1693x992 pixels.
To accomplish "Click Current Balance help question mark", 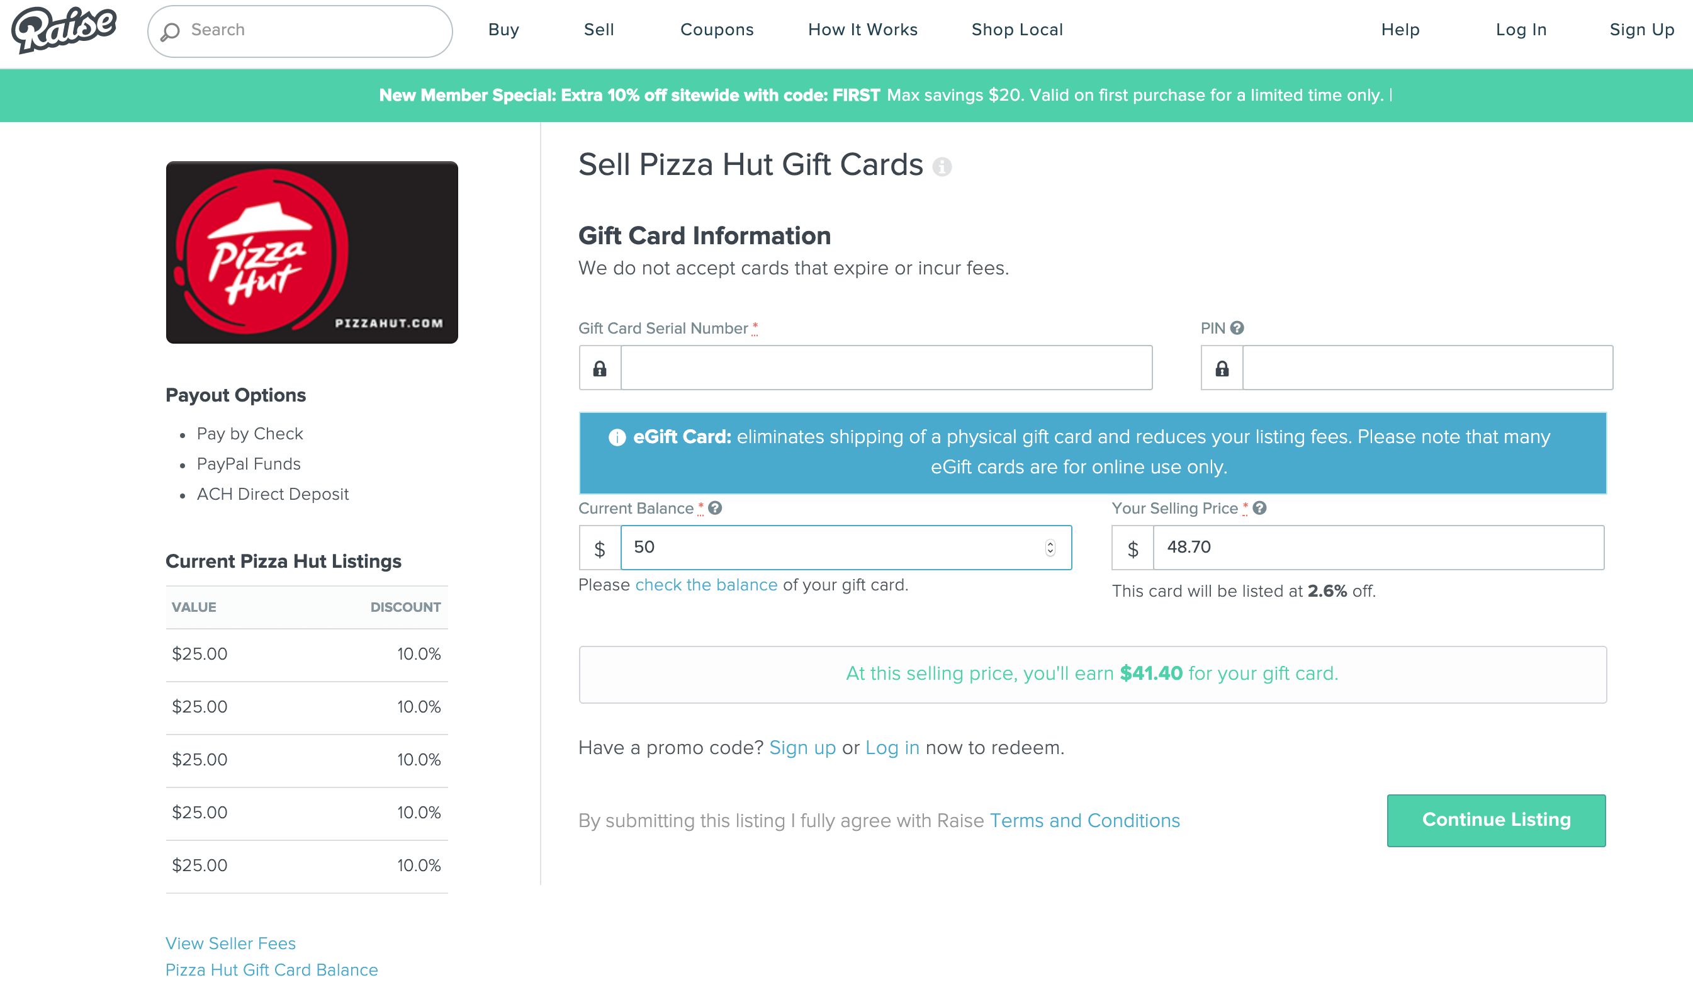I will tap(715, 508).
